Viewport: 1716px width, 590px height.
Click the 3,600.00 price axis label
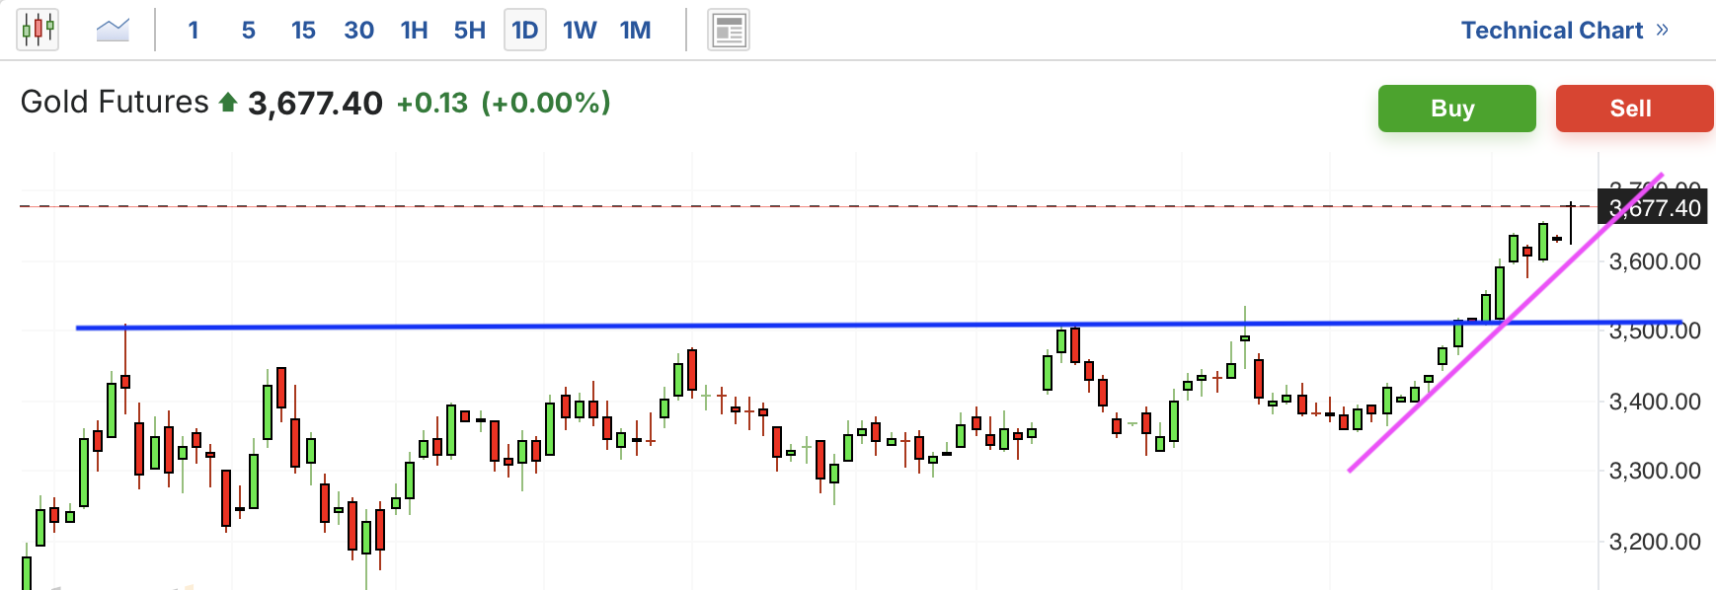click(1655, 261)
